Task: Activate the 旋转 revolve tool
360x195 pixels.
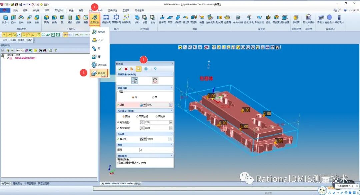Action: point(21,19)
